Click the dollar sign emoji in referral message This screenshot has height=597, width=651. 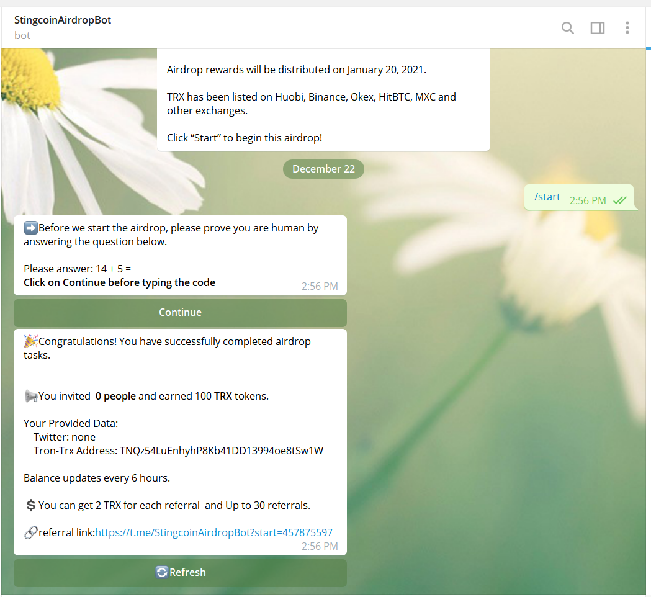[31, 505]
